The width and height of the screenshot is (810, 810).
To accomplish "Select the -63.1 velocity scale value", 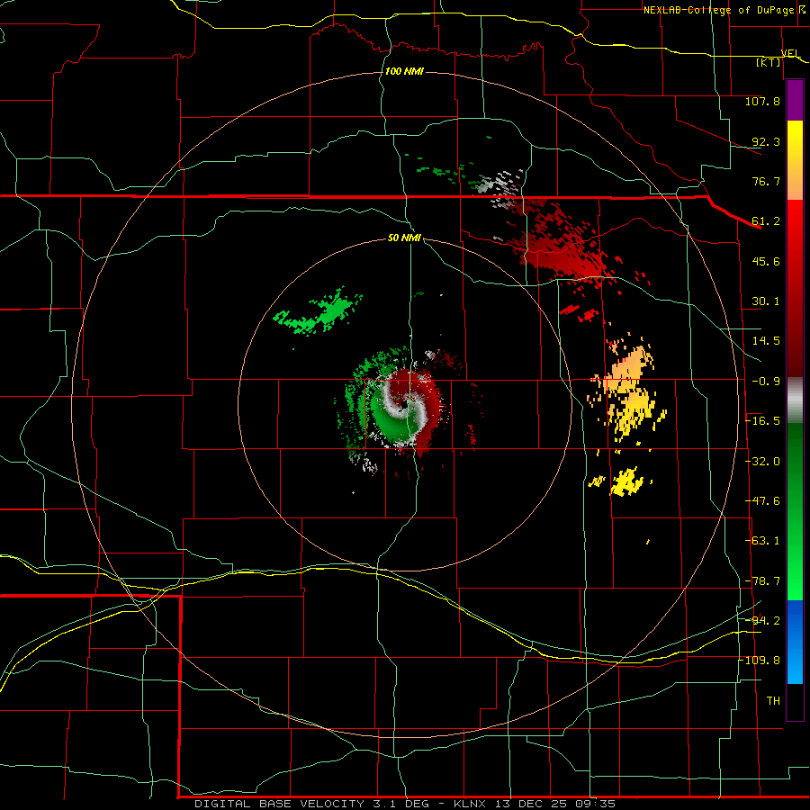I will (x=762, y=541).
